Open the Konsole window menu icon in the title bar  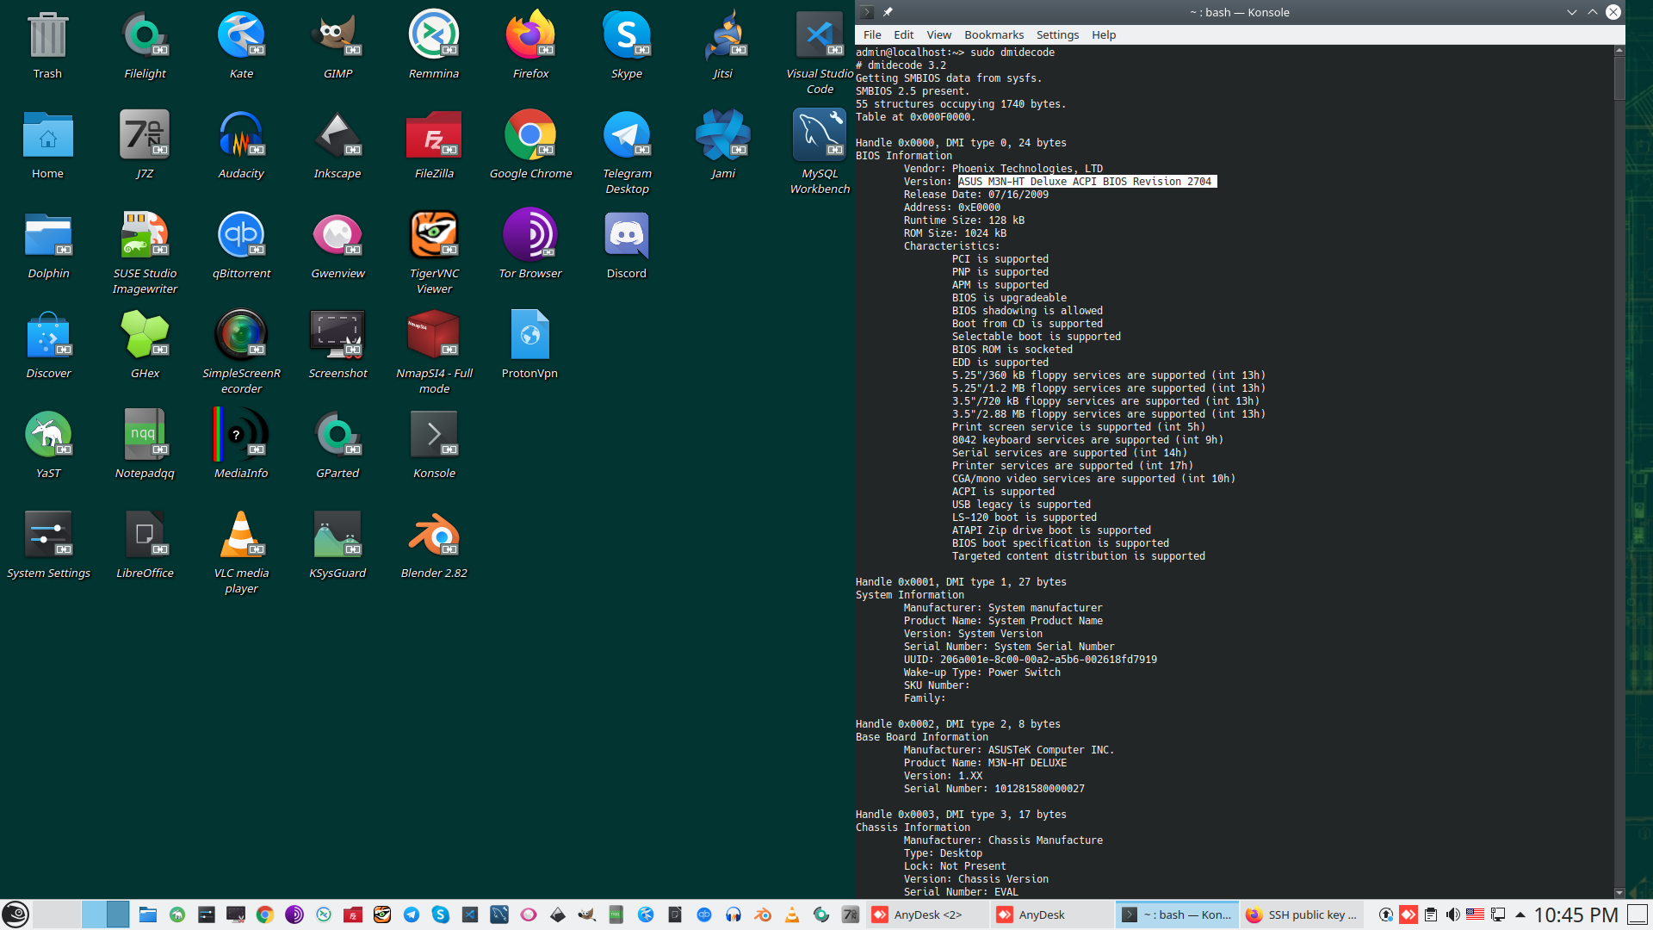point(867,12)
